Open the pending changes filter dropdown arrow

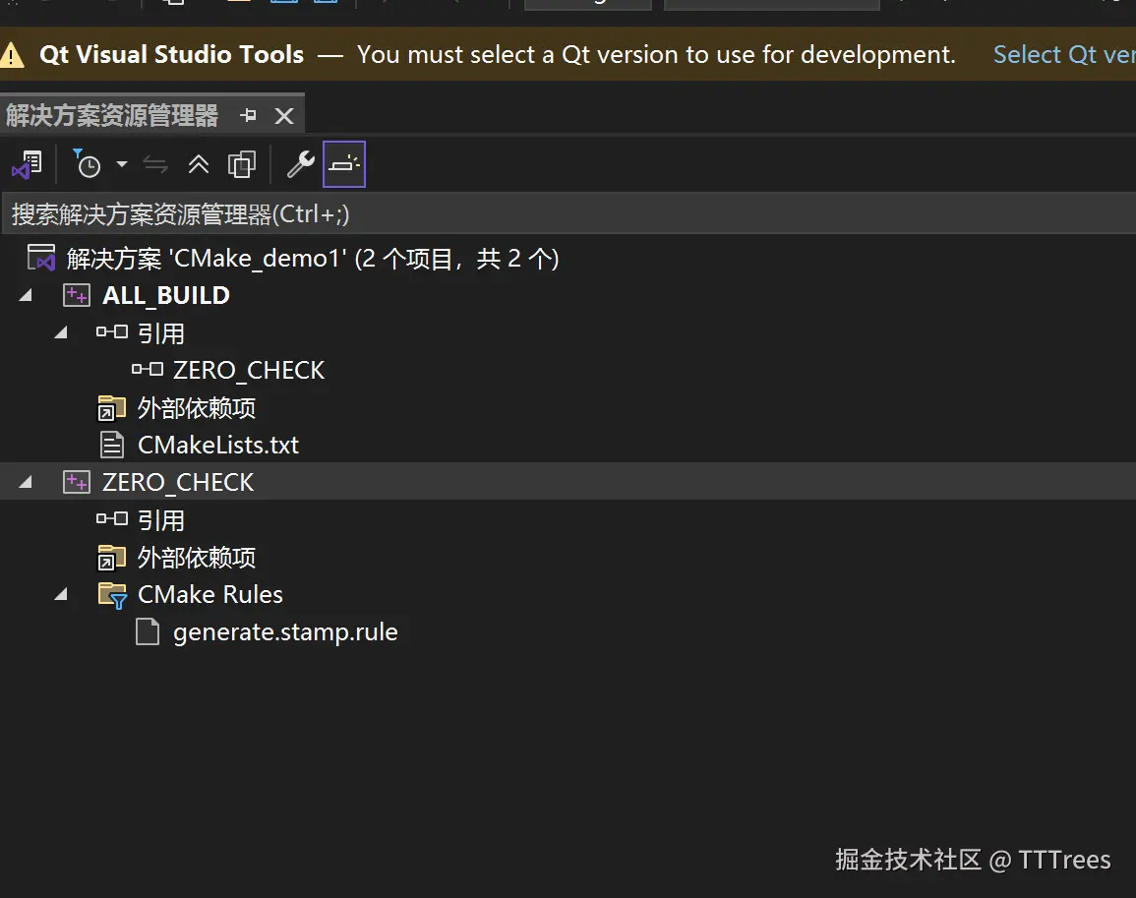pos(122,164)
